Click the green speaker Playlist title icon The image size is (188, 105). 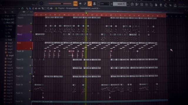[x=56, y=8]
